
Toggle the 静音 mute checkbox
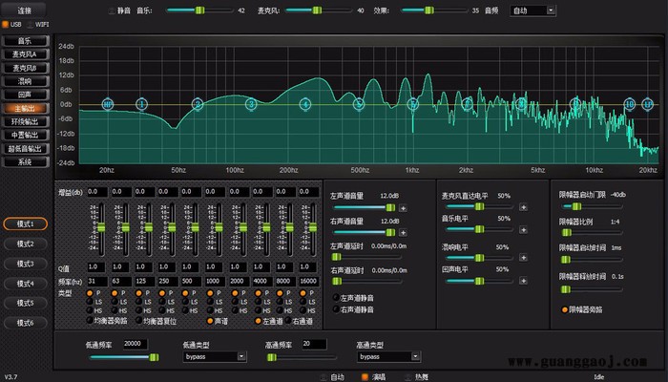112,11
